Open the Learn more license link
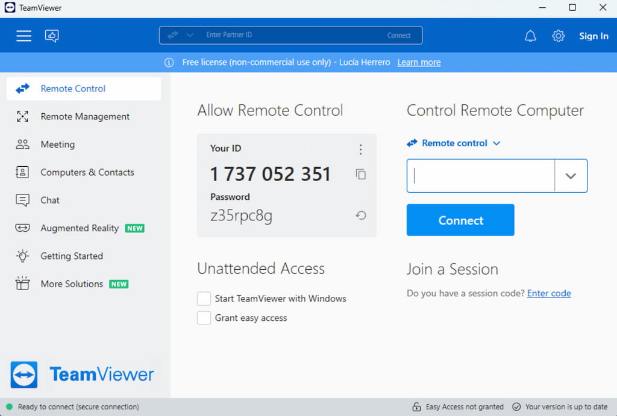Screen dimensions: 617x416 point(418,62)
